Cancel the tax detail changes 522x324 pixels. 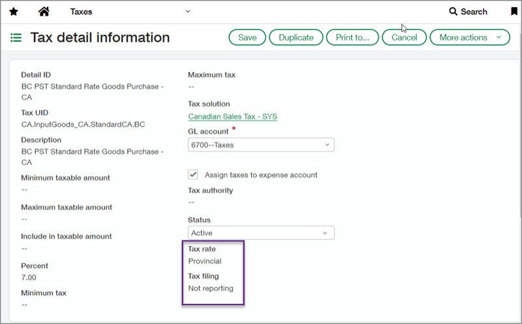coord(404,37)
